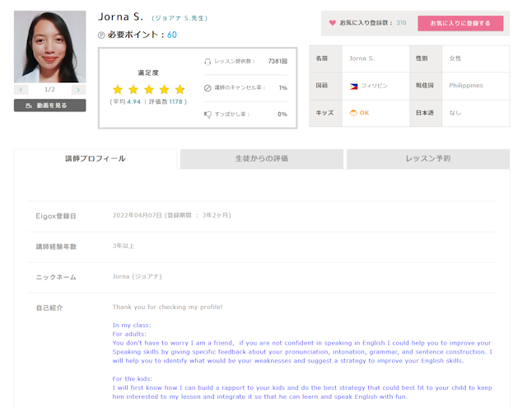Show next teacher photo
527x408 pixels.
pos(79,90)
